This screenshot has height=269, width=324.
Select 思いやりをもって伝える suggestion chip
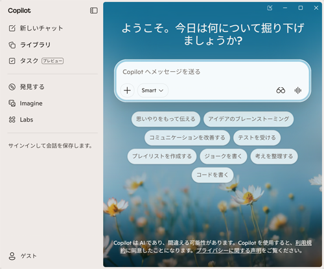point(166,119)
